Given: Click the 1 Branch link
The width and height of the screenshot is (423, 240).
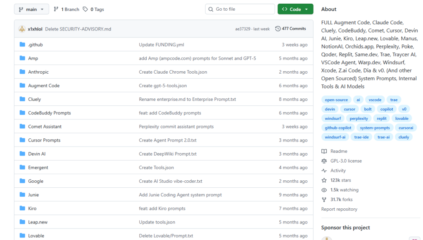Looking at the screenshot, I should point(67,9).
